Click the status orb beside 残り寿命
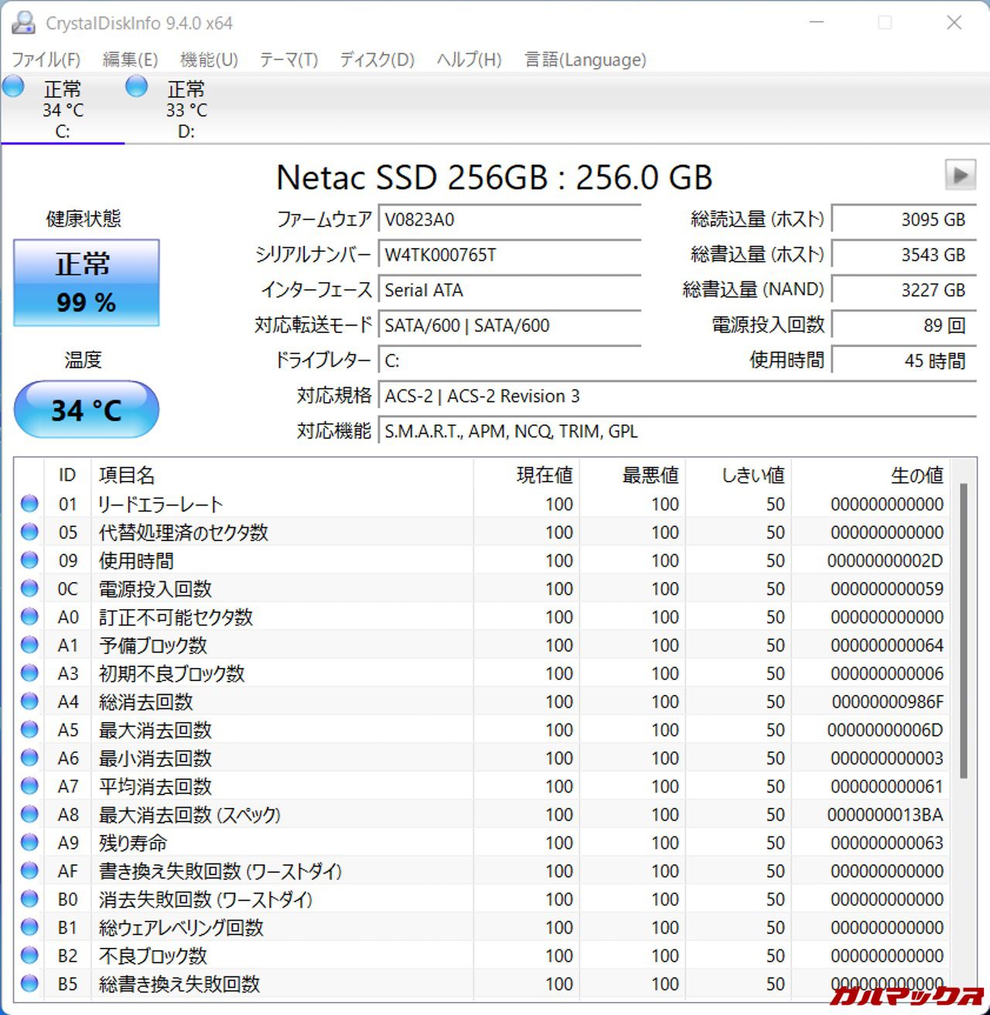Image resolution: width=990 pixels, height=1015 pixels. coord(29,843)
